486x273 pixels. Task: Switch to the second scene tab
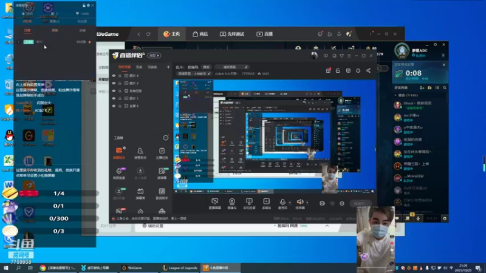(x=139, y=67)
